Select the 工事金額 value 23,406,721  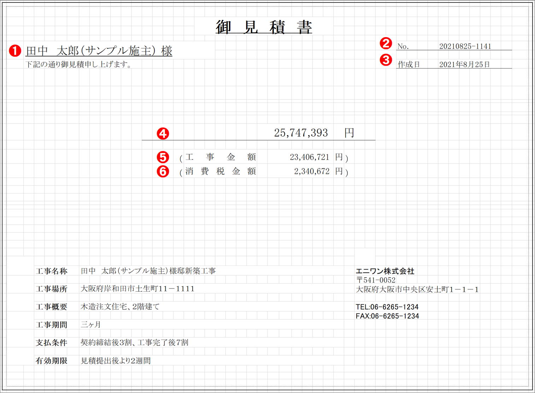tap(309, 157)
